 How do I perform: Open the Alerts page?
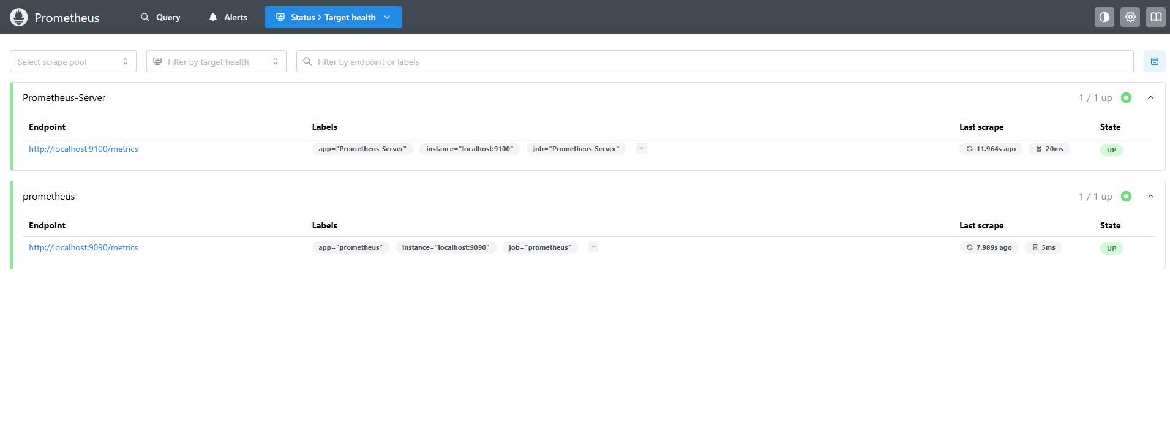point(228,17)
